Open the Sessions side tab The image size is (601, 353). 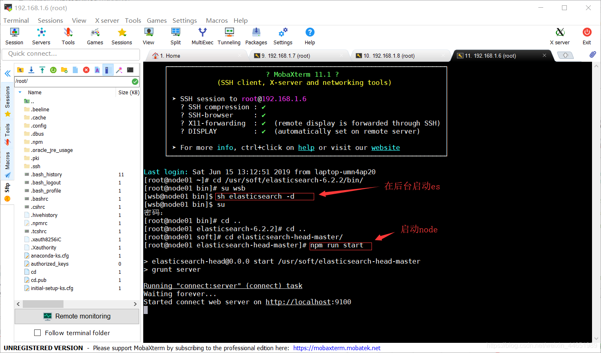point(7,101)
